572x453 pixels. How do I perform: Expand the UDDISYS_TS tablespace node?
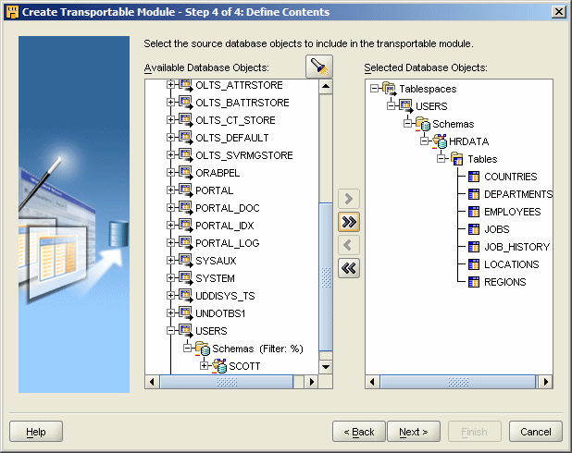click(x=170, y=296)
